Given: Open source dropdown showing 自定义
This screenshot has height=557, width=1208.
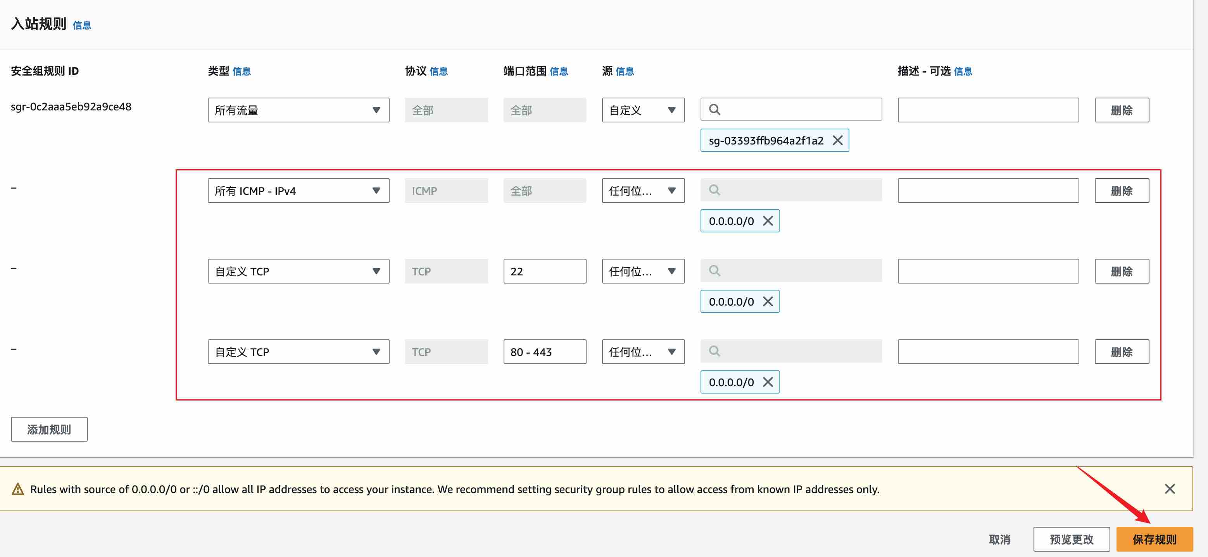Looking at the screenshot, I should tap(643, 110).
